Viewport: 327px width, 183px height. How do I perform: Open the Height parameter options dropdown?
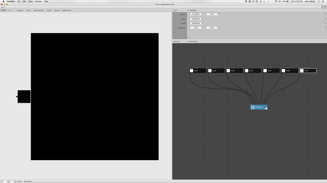click(325, 23)
